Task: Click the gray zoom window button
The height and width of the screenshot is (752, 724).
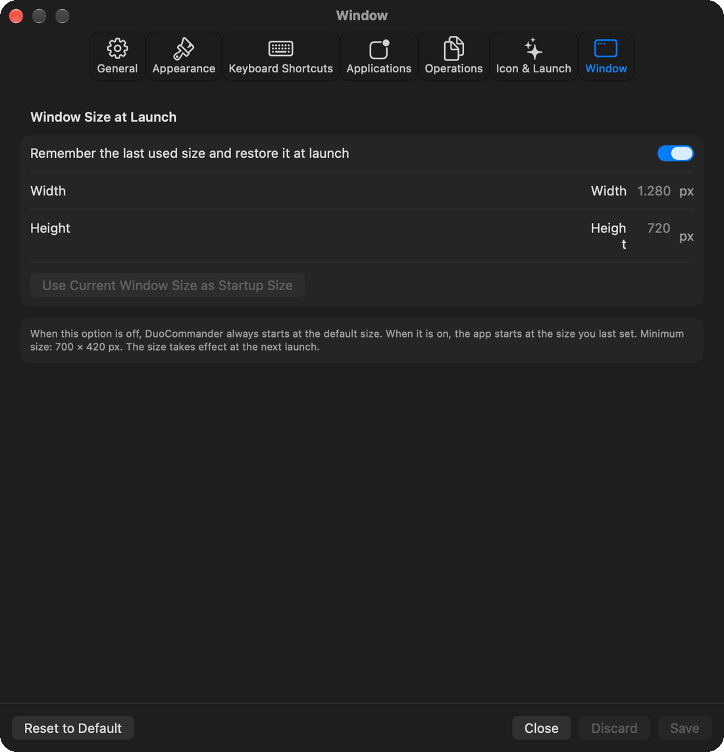Action: click(x=63, y=16)
